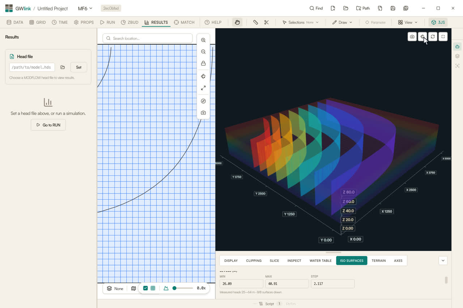The image size is (463, 308).
Task: Click the 3D view rotate icon
Action: pyautogui.click(x=422, y=37)
